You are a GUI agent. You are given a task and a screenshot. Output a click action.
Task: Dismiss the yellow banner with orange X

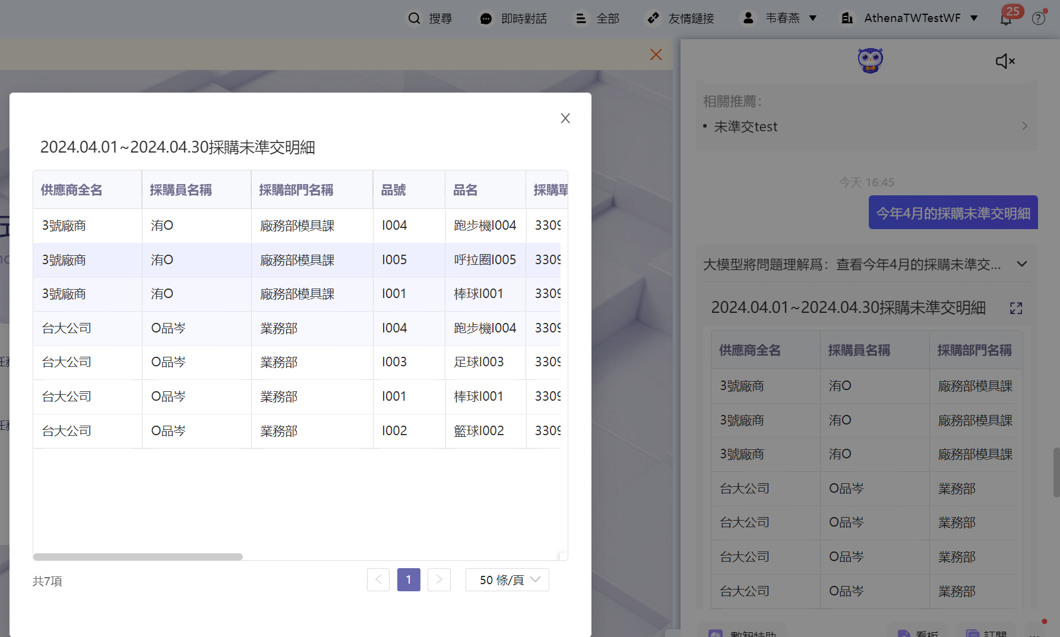(656, 55)
